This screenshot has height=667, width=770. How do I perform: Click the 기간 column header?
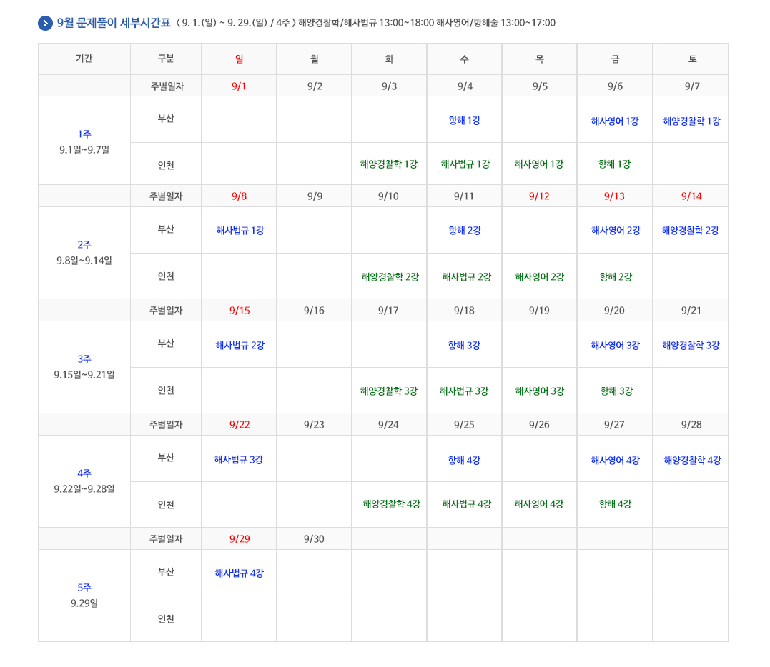84,59
